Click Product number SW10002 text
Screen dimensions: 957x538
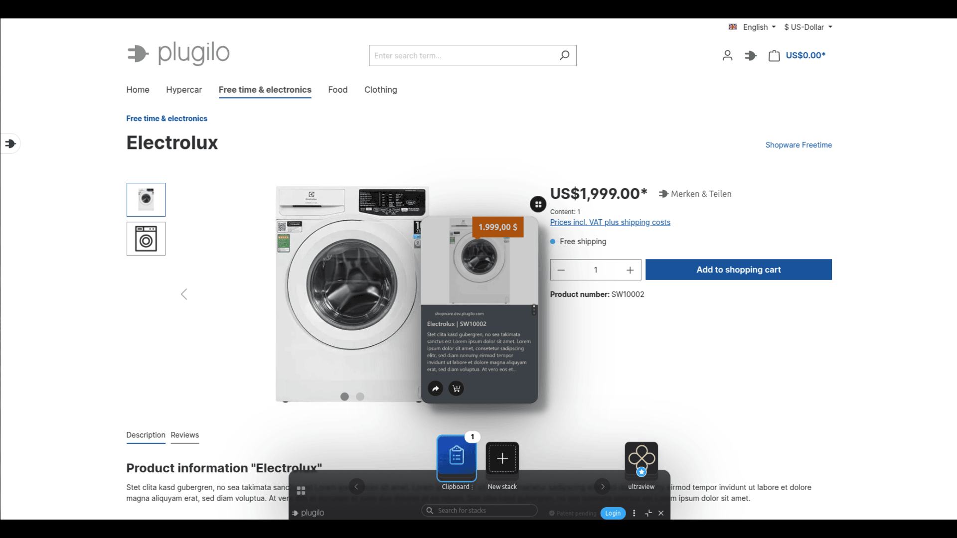597,294
